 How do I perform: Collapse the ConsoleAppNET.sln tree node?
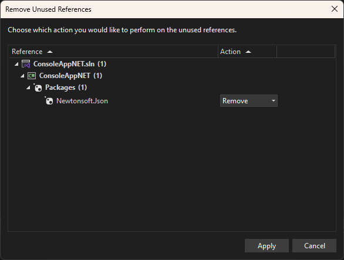[x=16, y=64]
